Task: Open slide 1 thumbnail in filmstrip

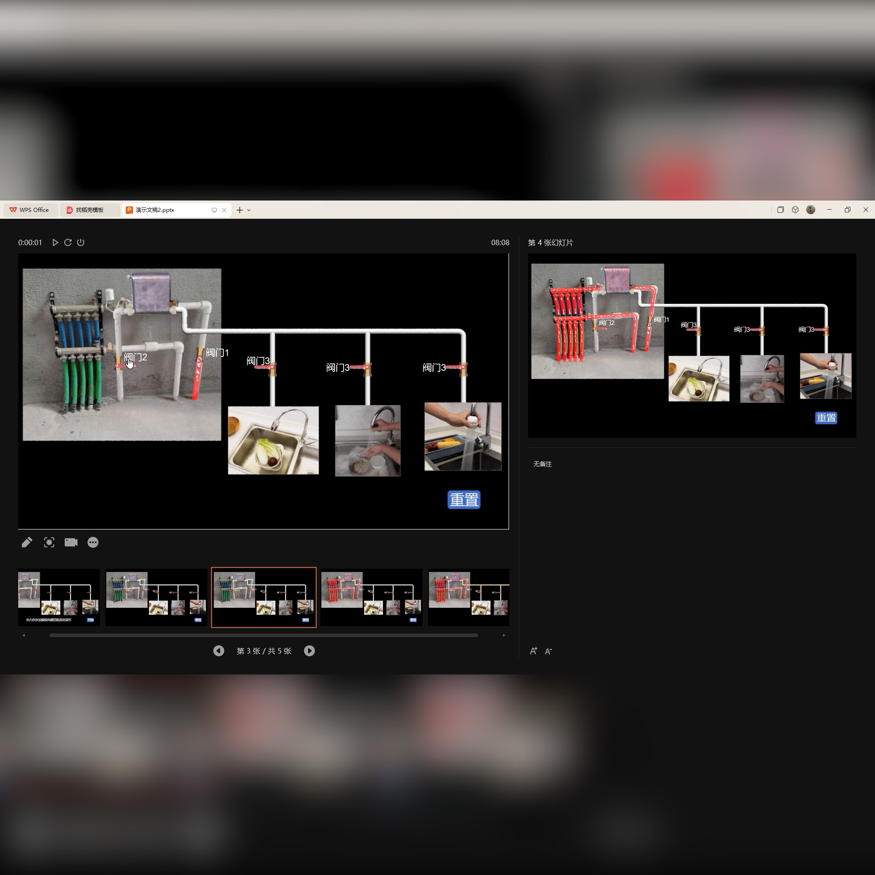Action: click(x=59, y=597)
